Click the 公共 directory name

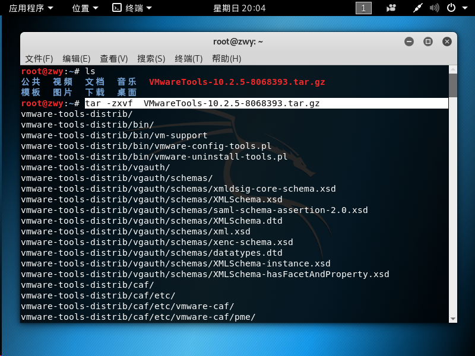31,82
